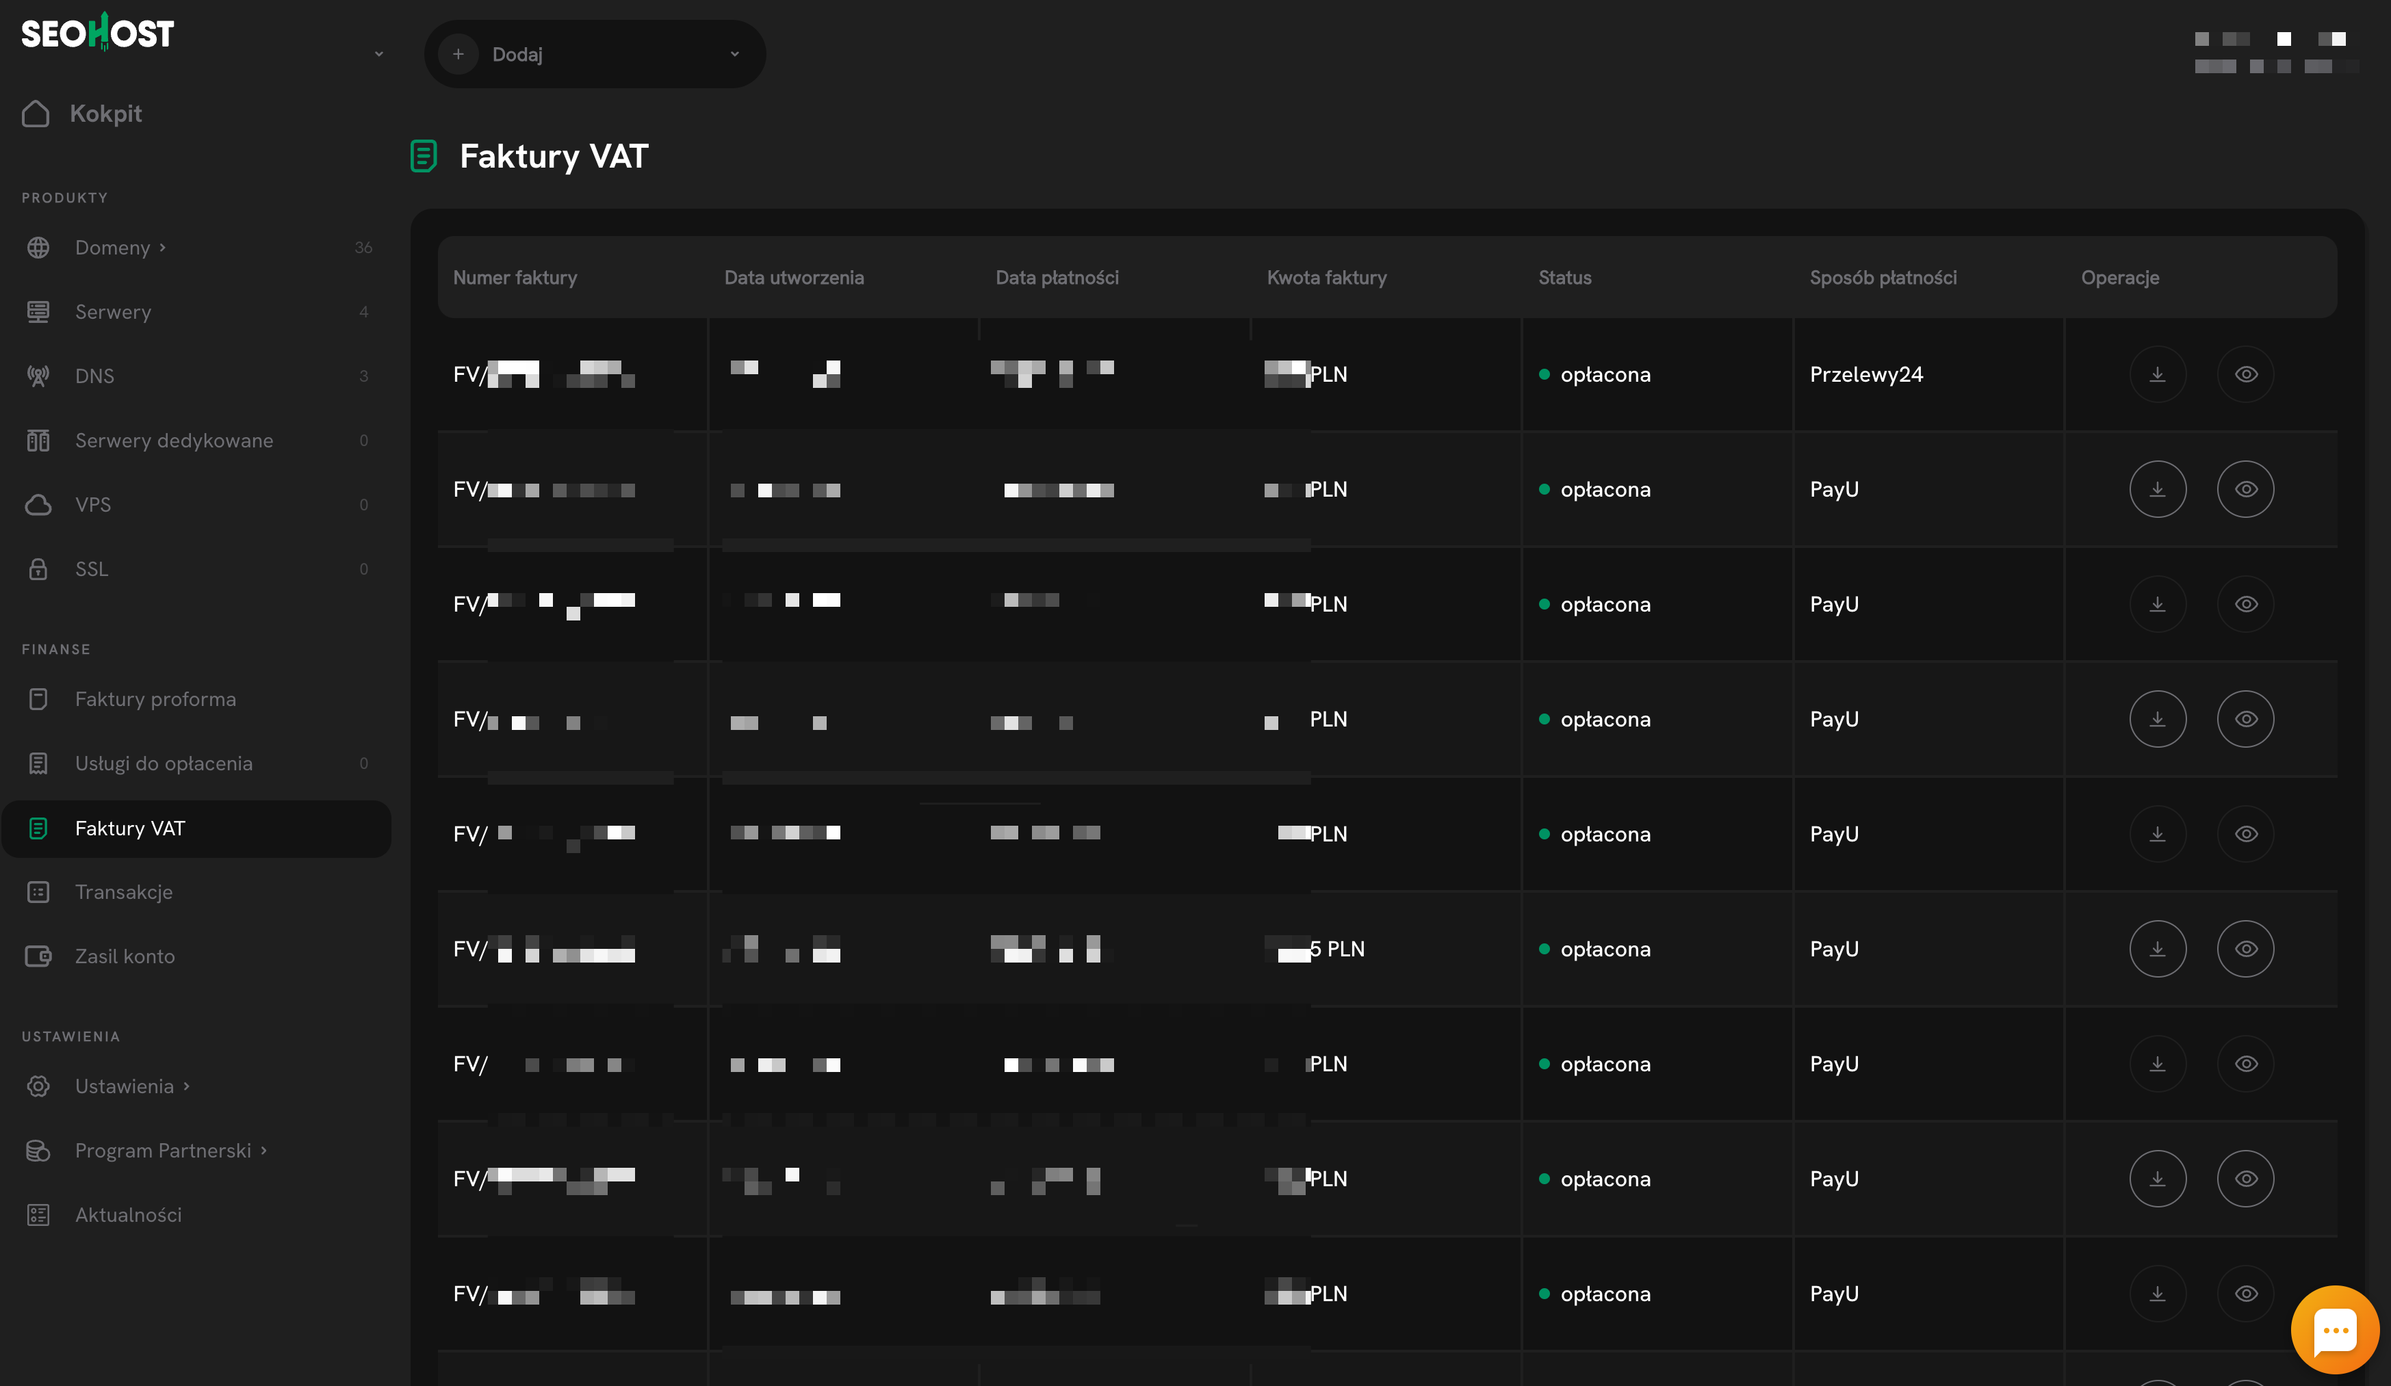Download the Przelewy24 invoice
The height and width of the screenshot is (1386, 2391).
coord(2157,375)
